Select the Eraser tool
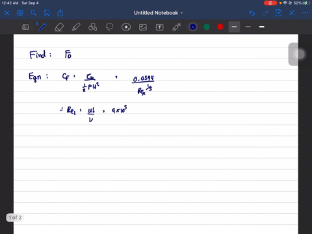The height and width of the screenshot is (234, 312). (59, 27)
